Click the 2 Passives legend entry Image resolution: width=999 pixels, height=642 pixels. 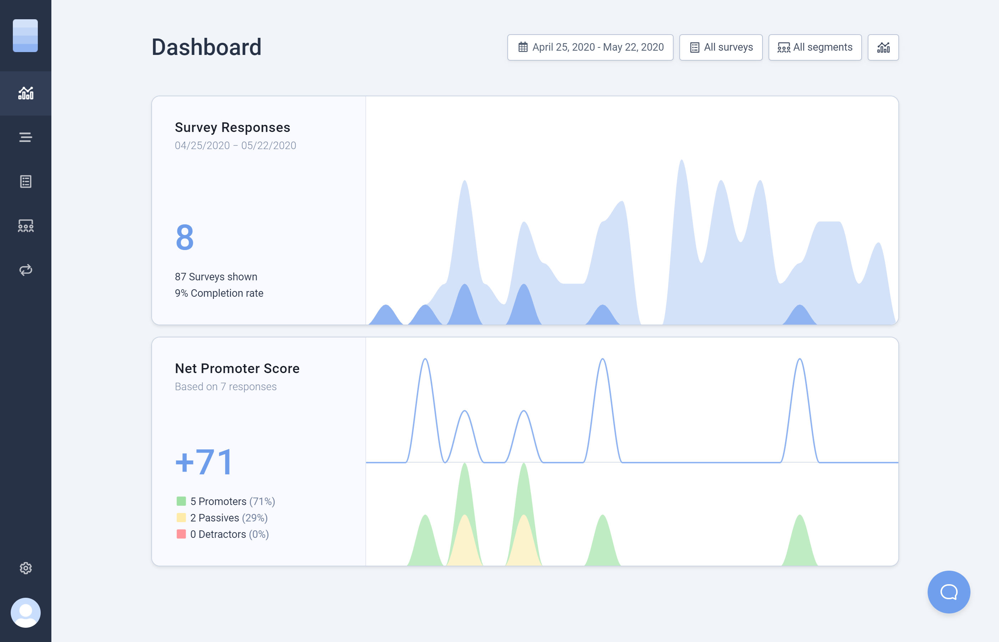point(229,518)
